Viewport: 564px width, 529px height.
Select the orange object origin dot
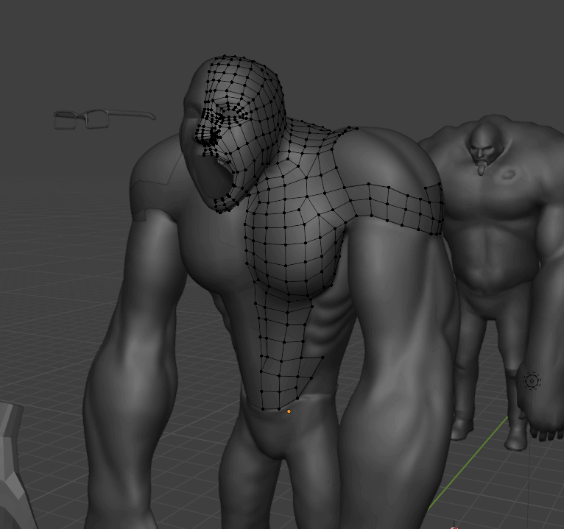(x=289, y=411)
